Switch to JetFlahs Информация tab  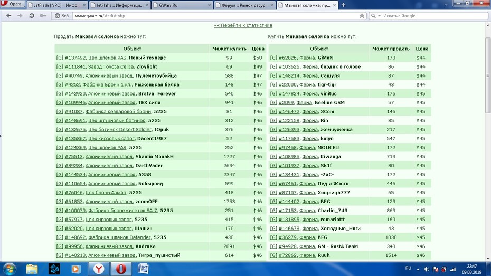point(119,5)
